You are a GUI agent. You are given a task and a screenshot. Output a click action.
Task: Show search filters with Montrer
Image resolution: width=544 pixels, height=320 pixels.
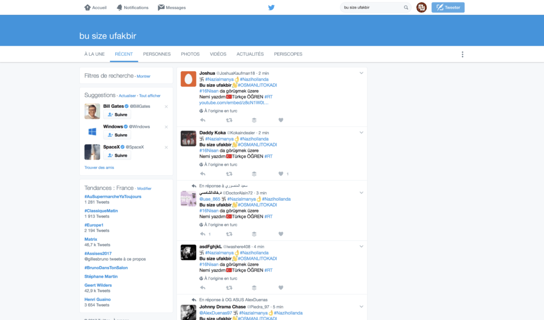[x=143, y=76]
